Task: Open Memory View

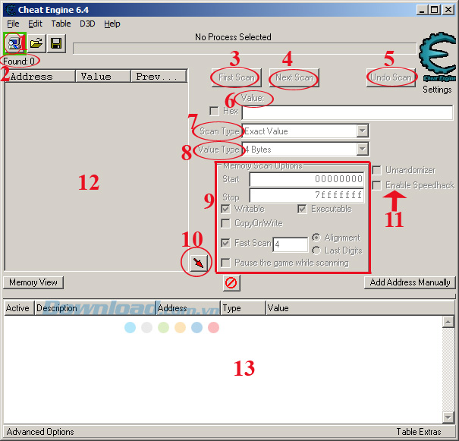Action: [33, 282]
